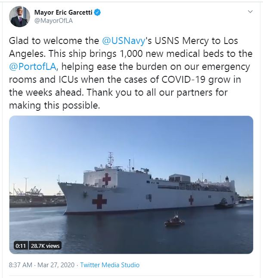Open the 8:37 AM timestamp link
Image resolution: width=263 pixels, height=278 pixels.
click(x=21, y=265)
